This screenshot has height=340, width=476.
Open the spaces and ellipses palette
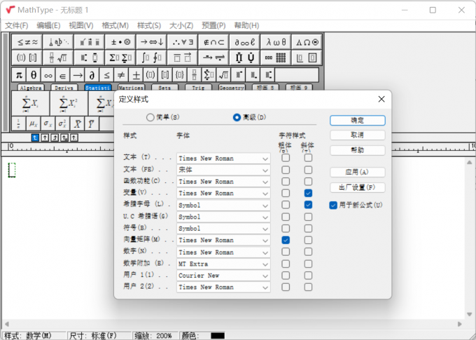tap(58, 42)
